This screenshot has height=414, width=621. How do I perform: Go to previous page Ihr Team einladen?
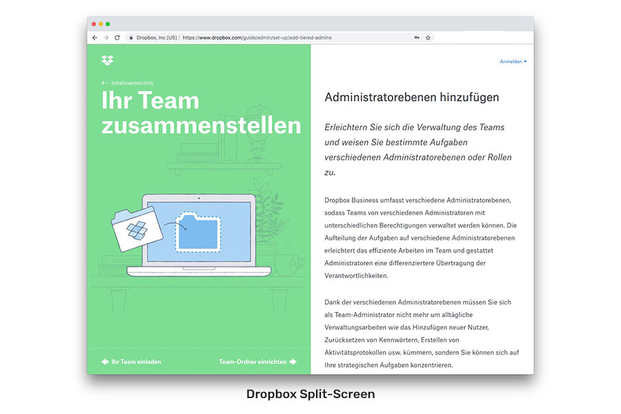pyautogui.click(x=131, y=362)
